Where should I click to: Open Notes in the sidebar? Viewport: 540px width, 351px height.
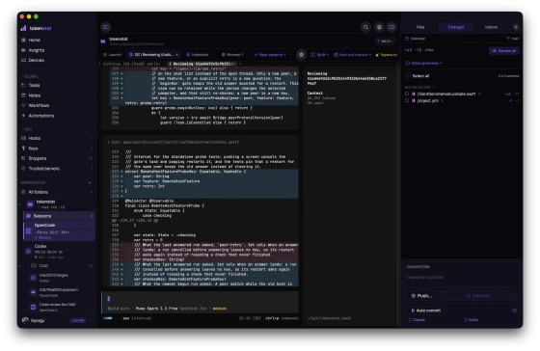pos(34,95)
